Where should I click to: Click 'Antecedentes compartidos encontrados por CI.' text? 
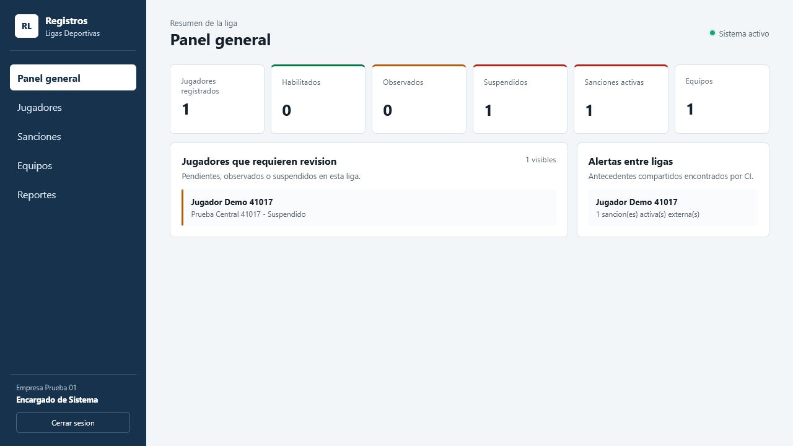tap(671, 177)
